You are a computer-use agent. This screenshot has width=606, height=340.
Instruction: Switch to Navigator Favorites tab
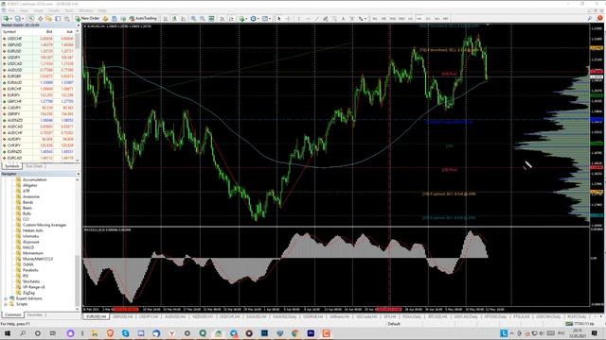[35, 314]
